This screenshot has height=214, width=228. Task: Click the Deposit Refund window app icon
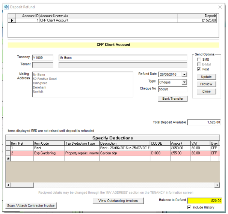point(6,7)
